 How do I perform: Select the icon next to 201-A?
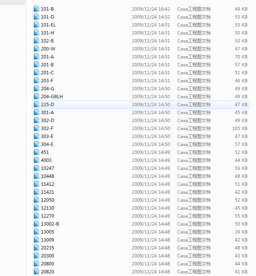pos(36,57)
